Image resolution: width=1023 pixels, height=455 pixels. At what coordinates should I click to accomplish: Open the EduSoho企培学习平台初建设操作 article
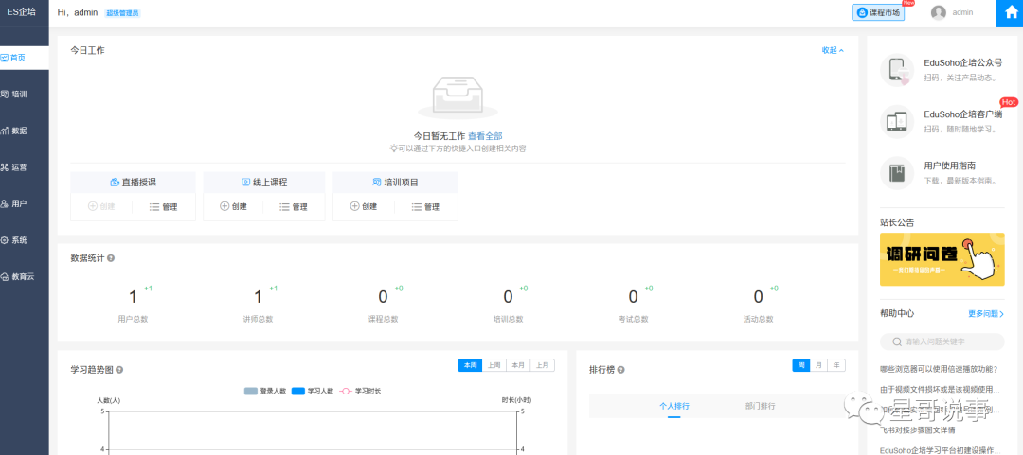coord(940,450)
